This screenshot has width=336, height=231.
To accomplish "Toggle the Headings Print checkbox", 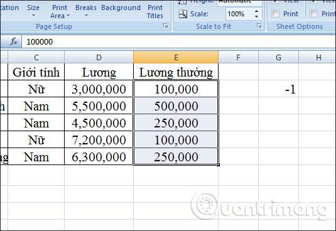I will point(314,14).
